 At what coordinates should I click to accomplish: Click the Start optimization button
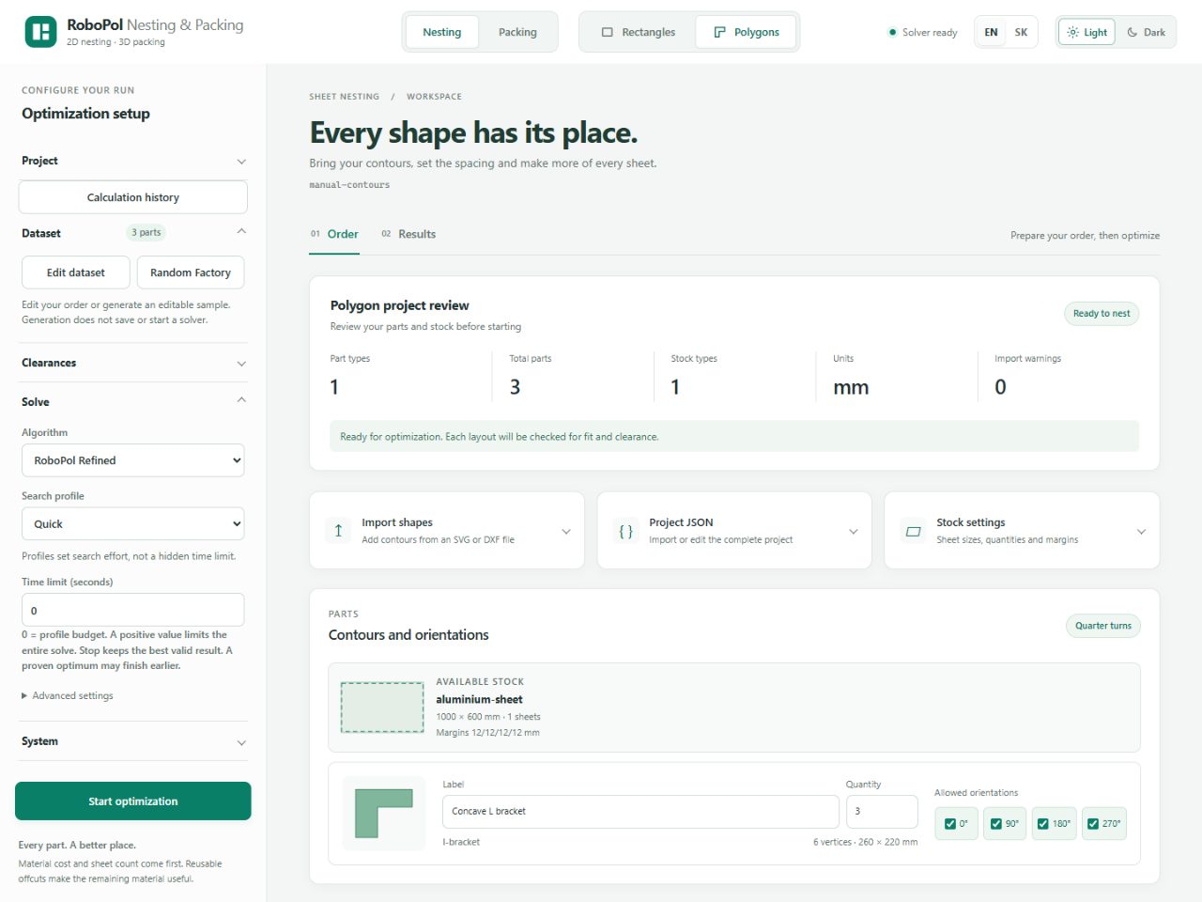(x=133, y=801)
